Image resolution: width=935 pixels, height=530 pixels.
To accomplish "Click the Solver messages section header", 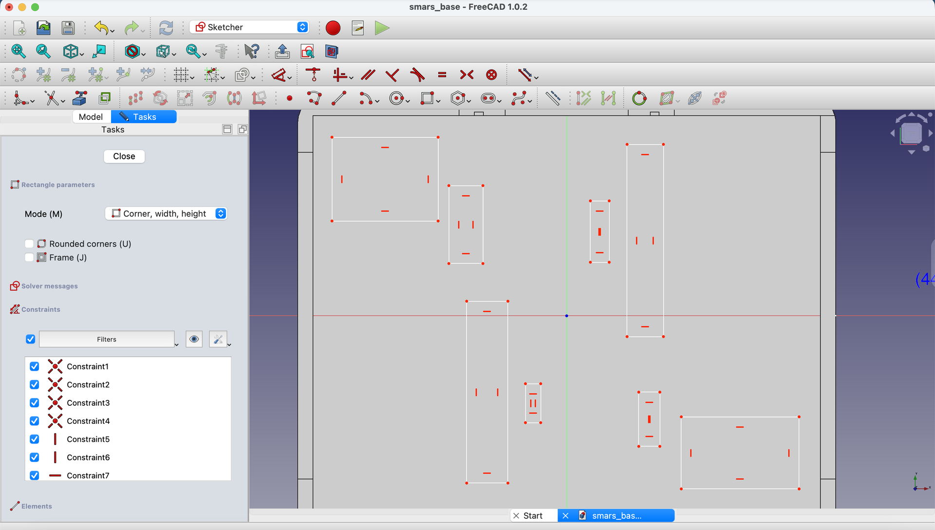I will click(49, 286).
